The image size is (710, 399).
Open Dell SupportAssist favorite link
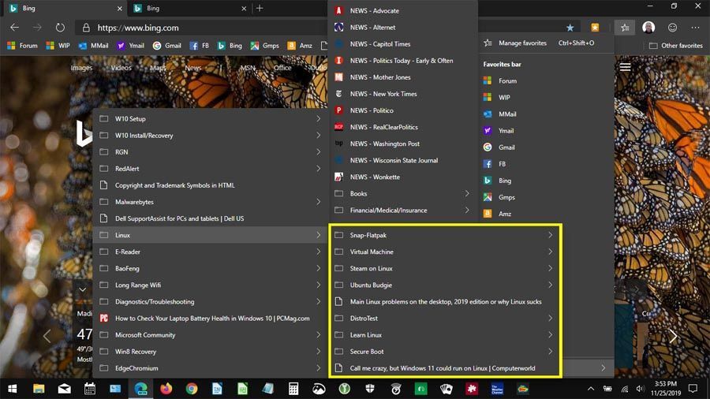[x=210, y=218]
